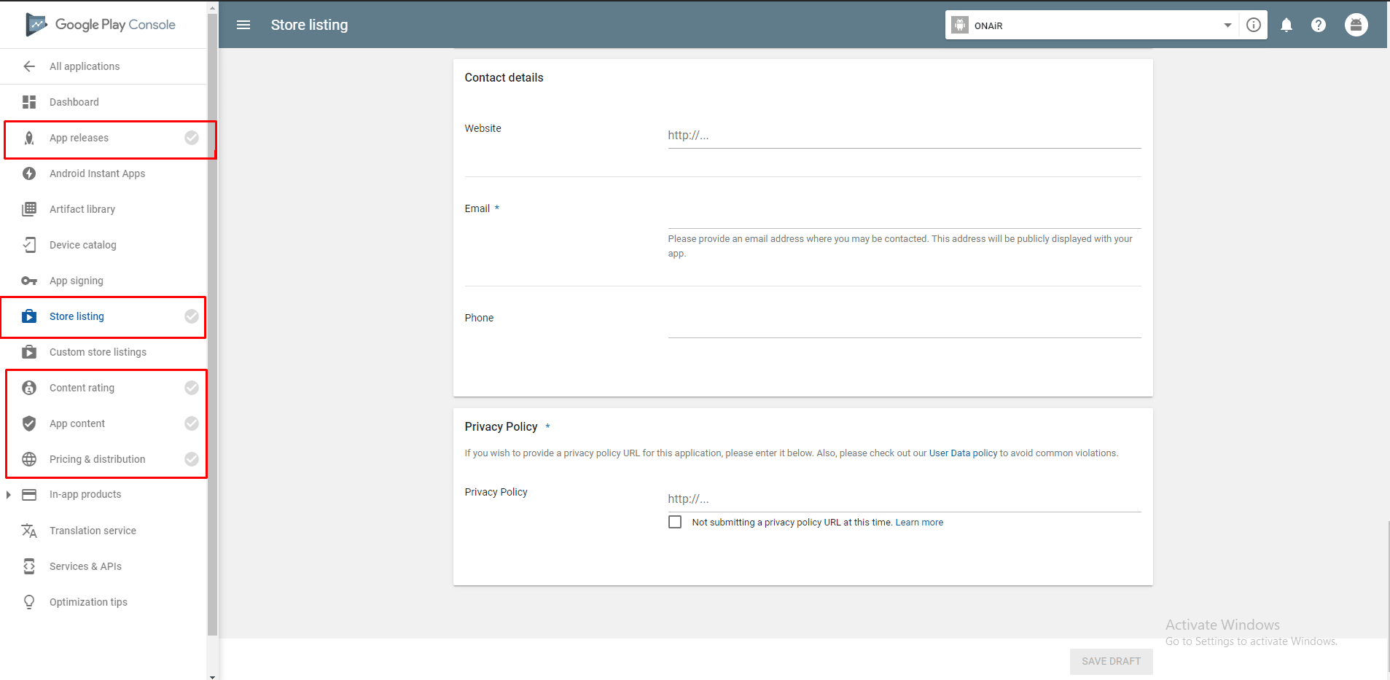Click the In-app products card icon

coord(29,495)
